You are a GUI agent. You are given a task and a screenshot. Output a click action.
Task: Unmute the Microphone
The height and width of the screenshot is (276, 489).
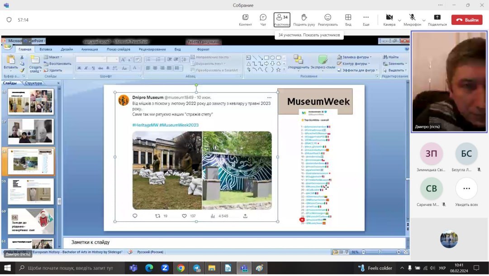[412, 18]
